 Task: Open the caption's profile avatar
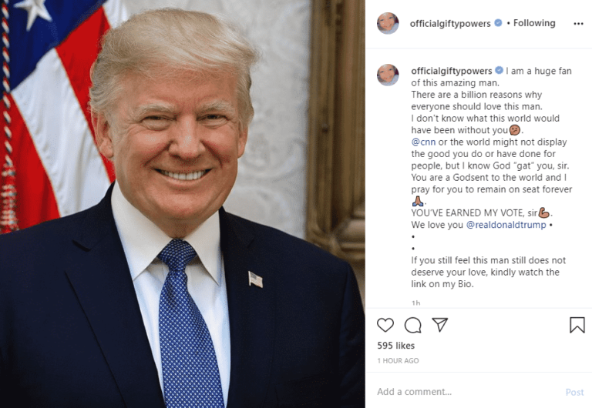pos(388,75)
